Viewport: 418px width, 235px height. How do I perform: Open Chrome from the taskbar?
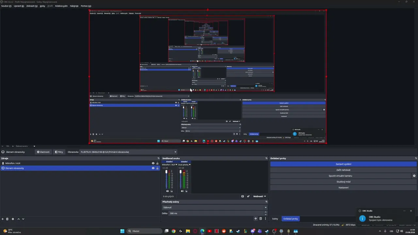(x=173, y=231)
